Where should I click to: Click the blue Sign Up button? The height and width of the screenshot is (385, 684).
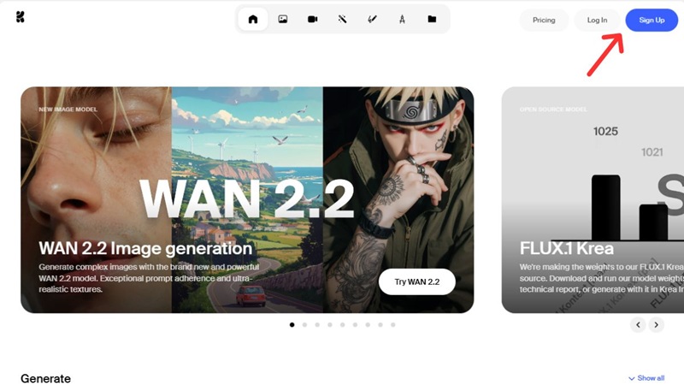click(x=652, y=20)
